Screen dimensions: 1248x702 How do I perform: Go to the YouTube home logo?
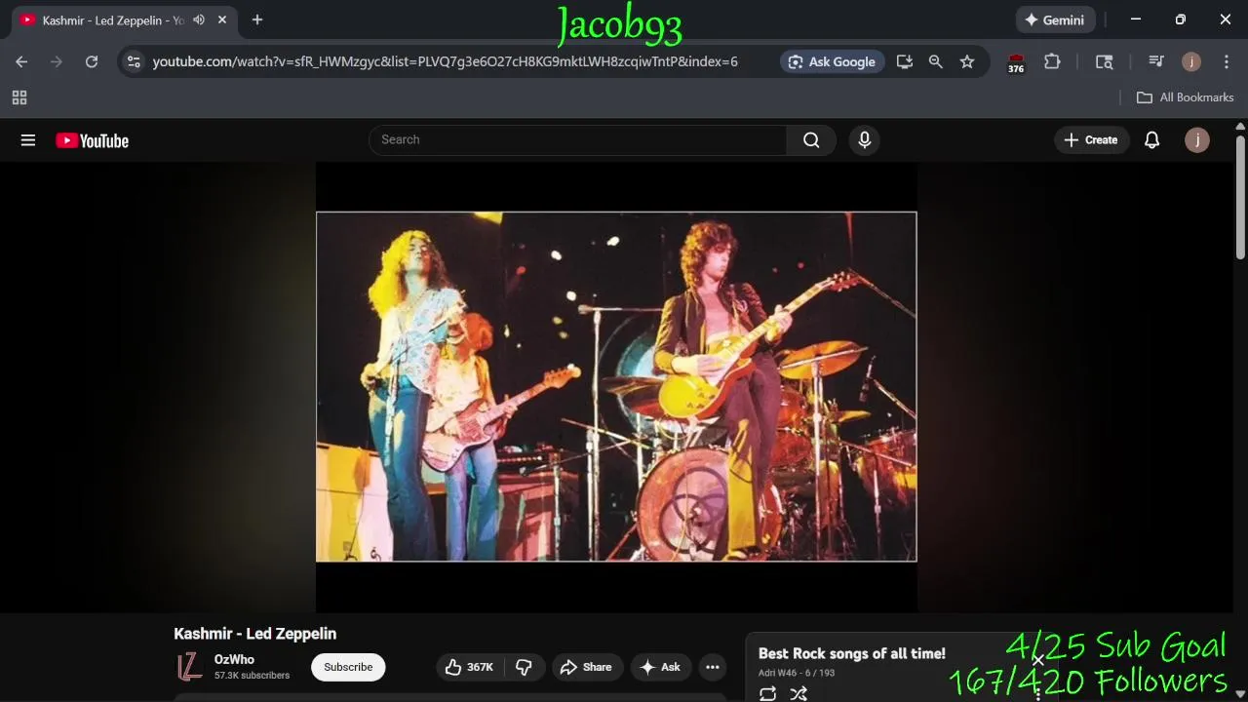(93, 140)
